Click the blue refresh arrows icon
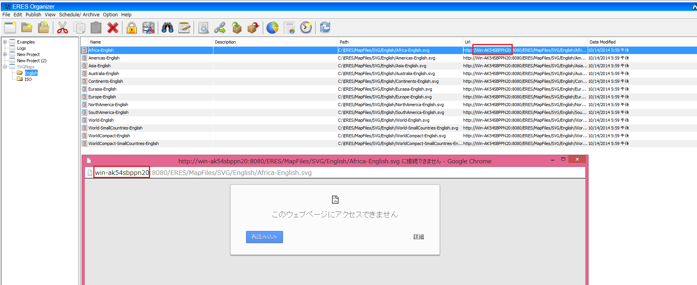The width and height of the screenshot is (697, 285). pyautogui.click(x=325, y=28)
